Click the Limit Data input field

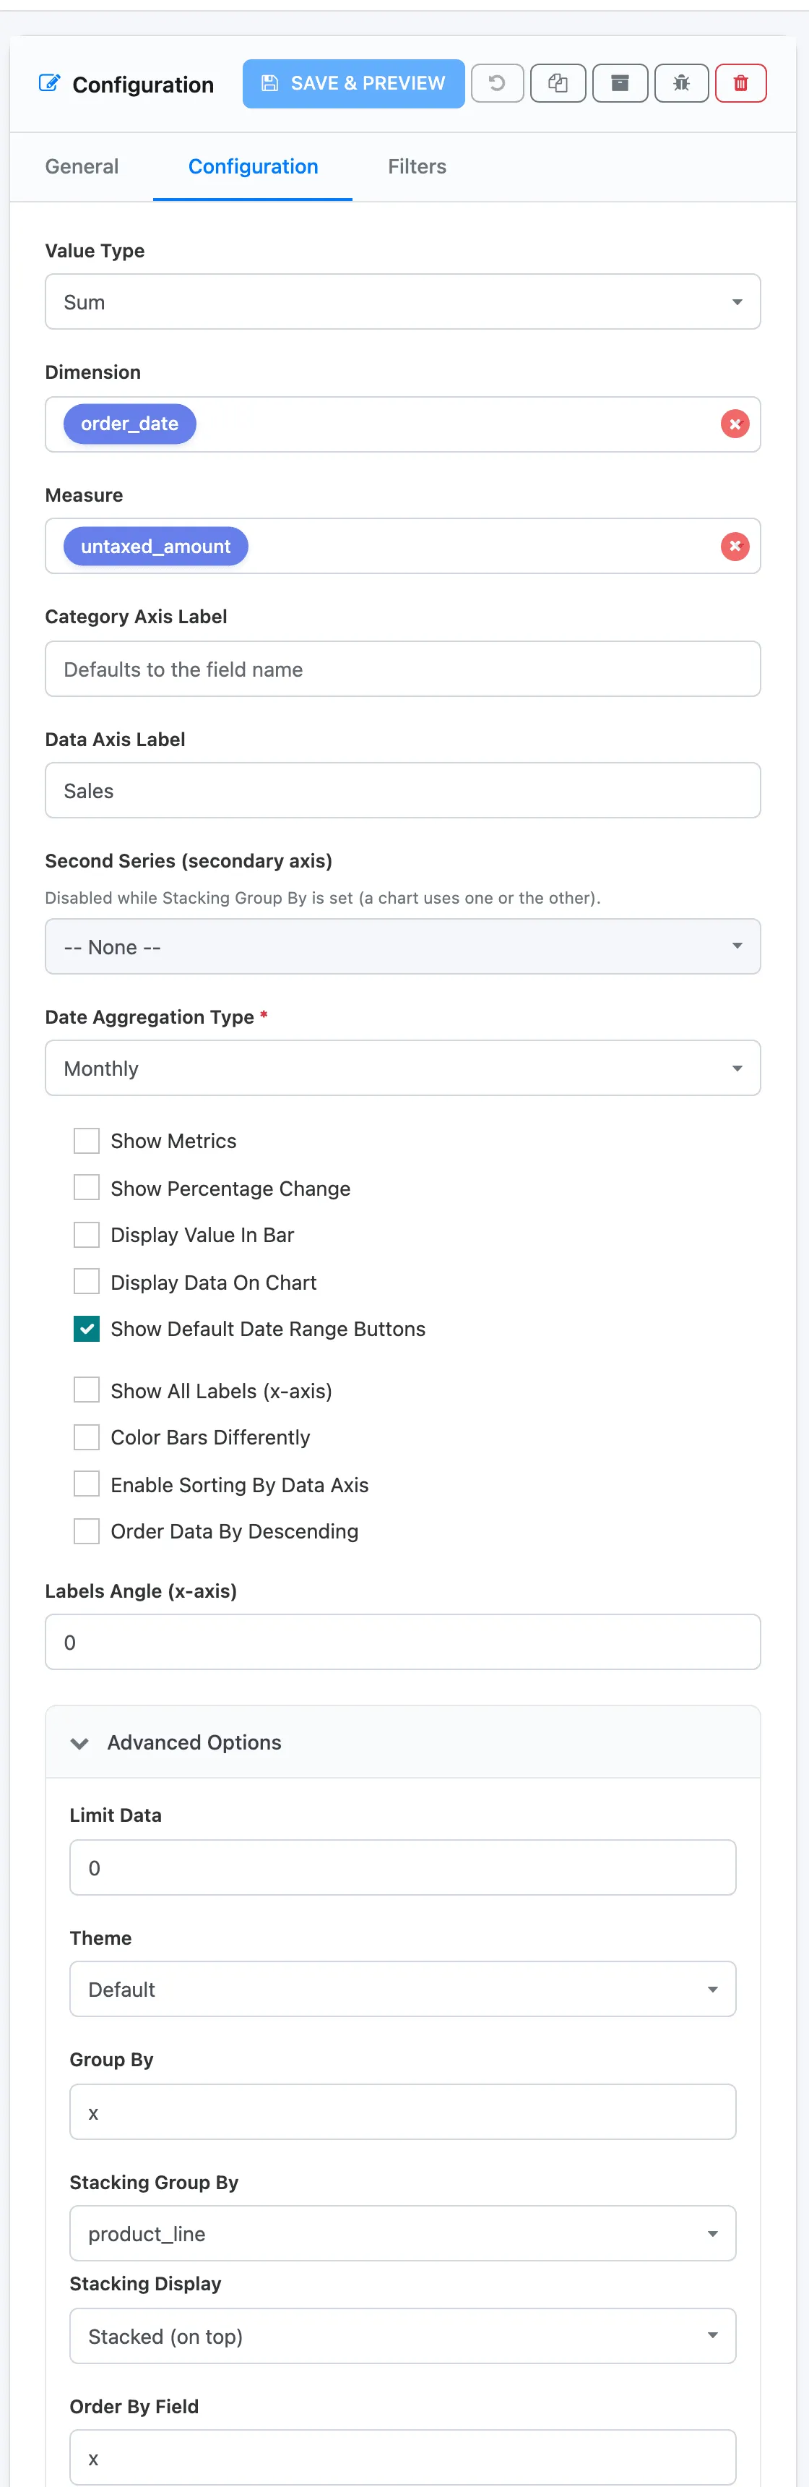click(x=403, y=1867)
